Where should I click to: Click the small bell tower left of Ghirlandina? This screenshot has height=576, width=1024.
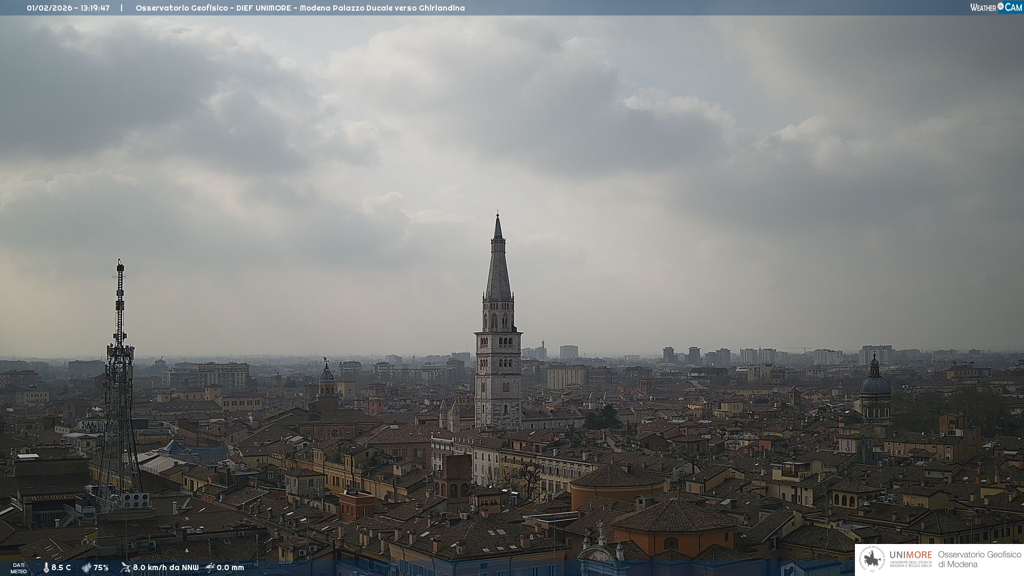tap(326, 384)
